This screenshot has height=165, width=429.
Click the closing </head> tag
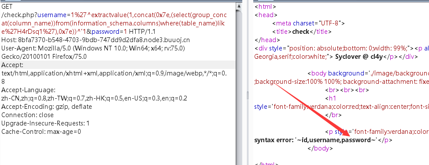tap(267, 40)
